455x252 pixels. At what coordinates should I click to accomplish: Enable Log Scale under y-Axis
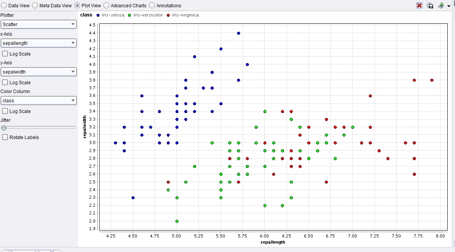pos(5,82)
